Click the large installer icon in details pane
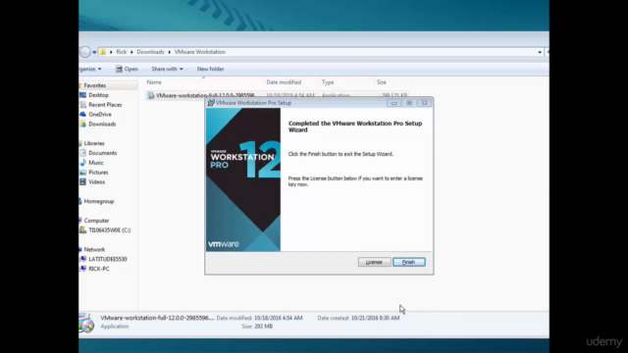Screen dimensions: 628x353 tap(86, 323)
